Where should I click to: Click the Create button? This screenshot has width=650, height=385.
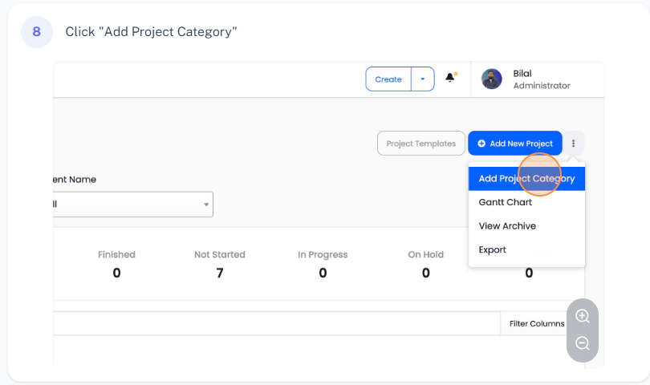pos(388,79)
